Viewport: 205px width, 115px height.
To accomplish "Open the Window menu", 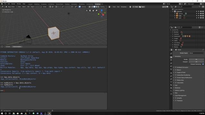I will (19, 4).
